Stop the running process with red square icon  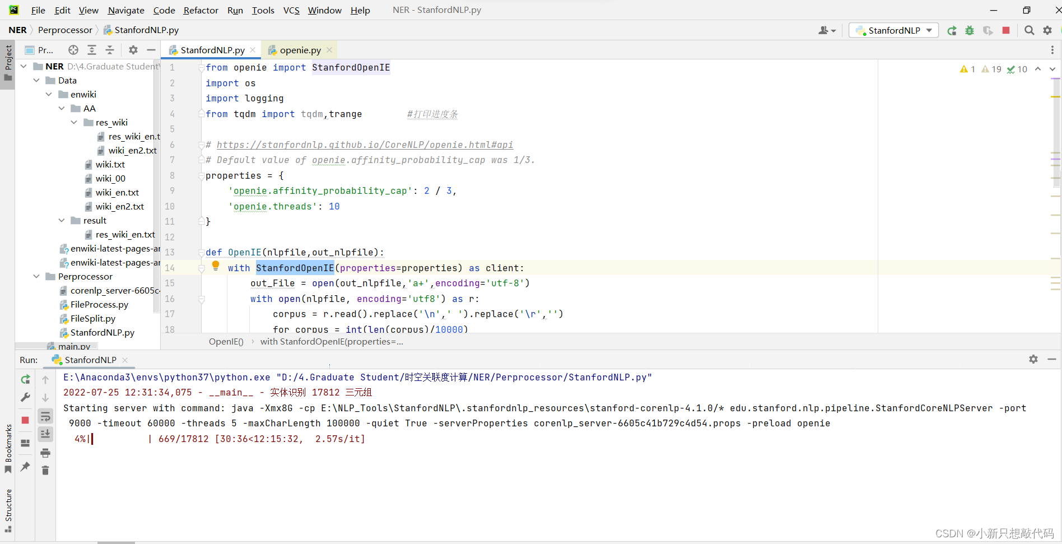click(x=1005, y=30)
